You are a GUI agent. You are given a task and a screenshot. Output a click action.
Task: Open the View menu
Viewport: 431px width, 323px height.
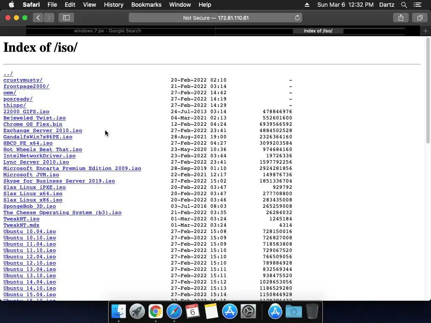pyautogui.click(x=89, y=5)
